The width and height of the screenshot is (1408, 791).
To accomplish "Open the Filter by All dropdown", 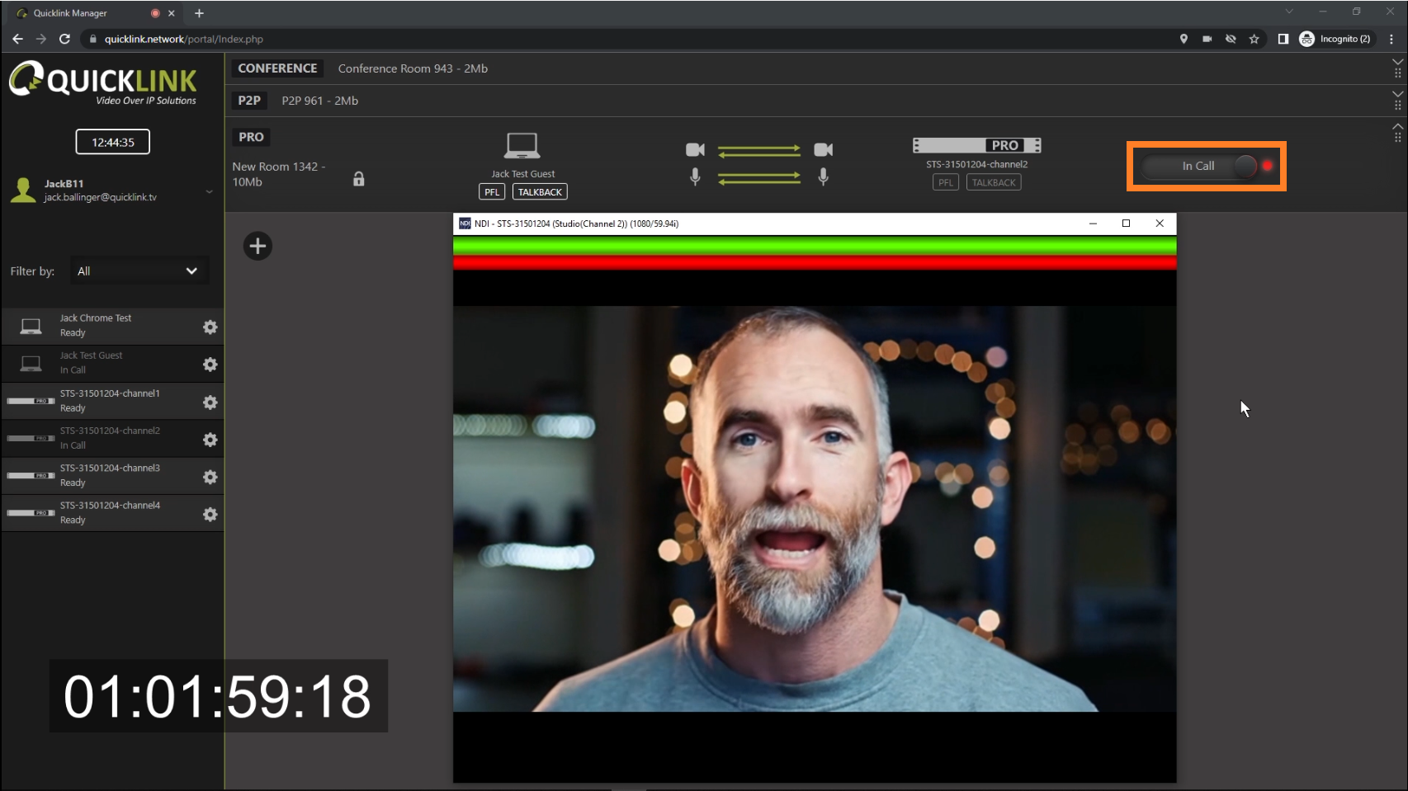I will [x=138, y=271].
